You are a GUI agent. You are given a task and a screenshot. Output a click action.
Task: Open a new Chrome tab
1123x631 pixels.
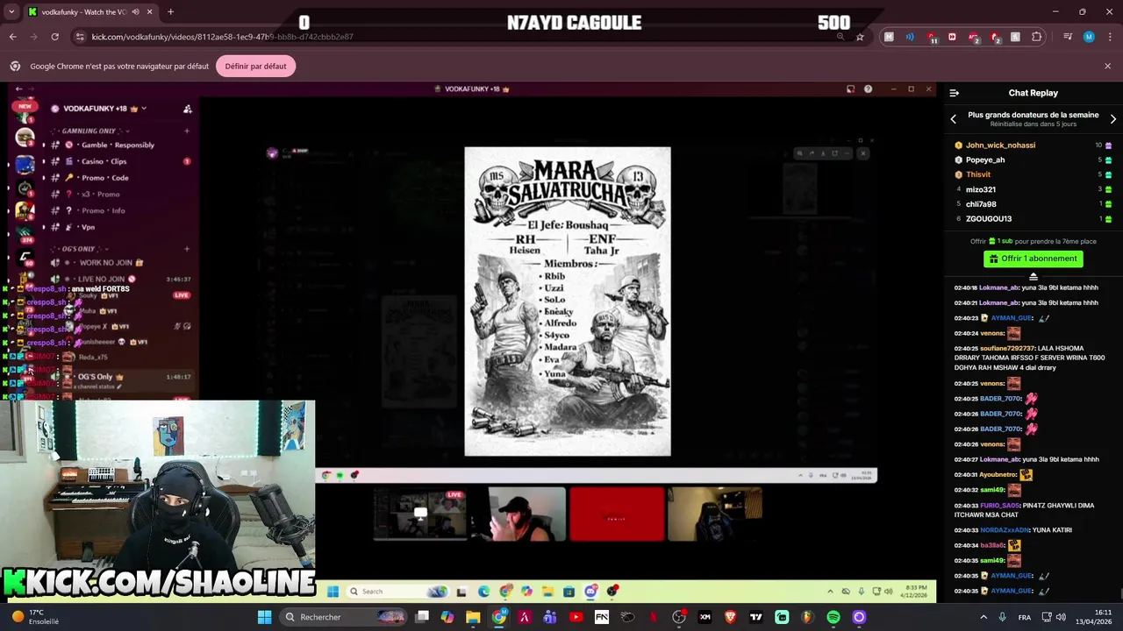click(170, 11)
